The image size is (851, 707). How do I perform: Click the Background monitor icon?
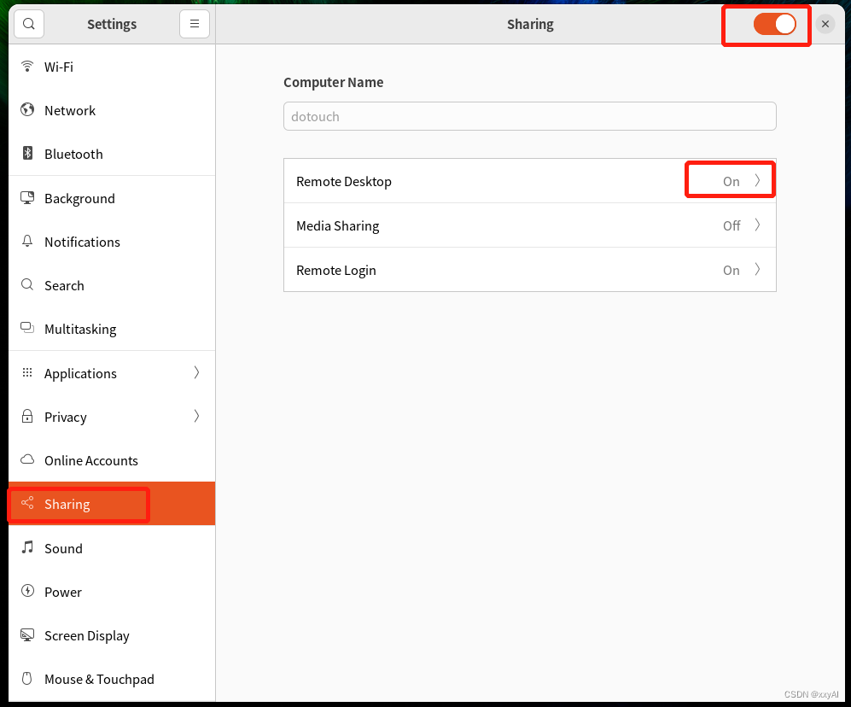click(x=27, y=197)
